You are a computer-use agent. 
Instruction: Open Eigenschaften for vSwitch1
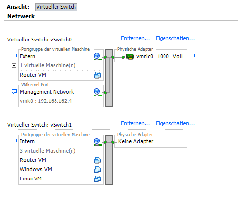tap(175, 123)
